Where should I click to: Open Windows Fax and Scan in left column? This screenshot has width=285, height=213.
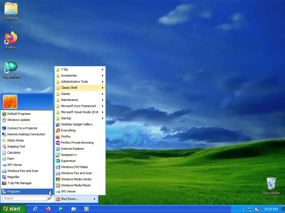pyautogui.click(x=27, y=171)
